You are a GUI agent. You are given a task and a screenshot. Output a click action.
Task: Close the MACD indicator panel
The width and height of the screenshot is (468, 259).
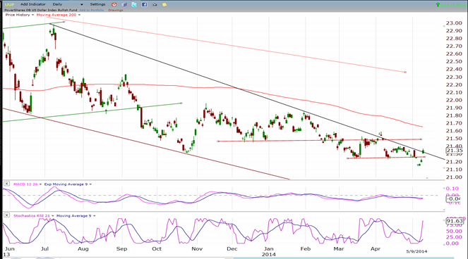[x=6, y=184]
